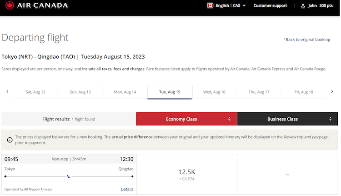Show earlier dates with left arrow
Image resolution: width=341 pixels, height=196 pixels.
tap(7, 91)
